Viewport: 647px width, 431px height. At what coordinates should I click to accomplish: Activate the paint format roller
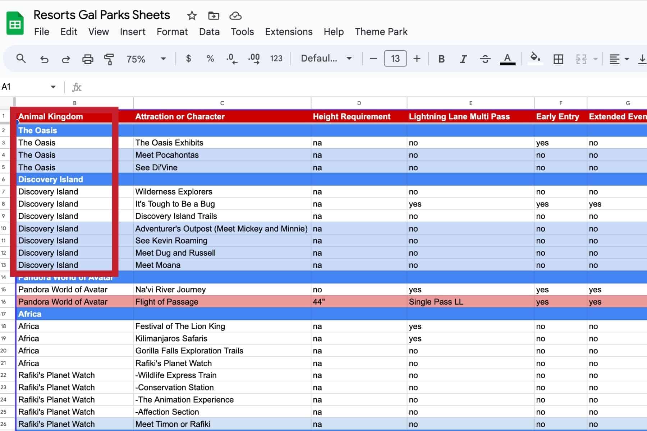coord(109,59)
